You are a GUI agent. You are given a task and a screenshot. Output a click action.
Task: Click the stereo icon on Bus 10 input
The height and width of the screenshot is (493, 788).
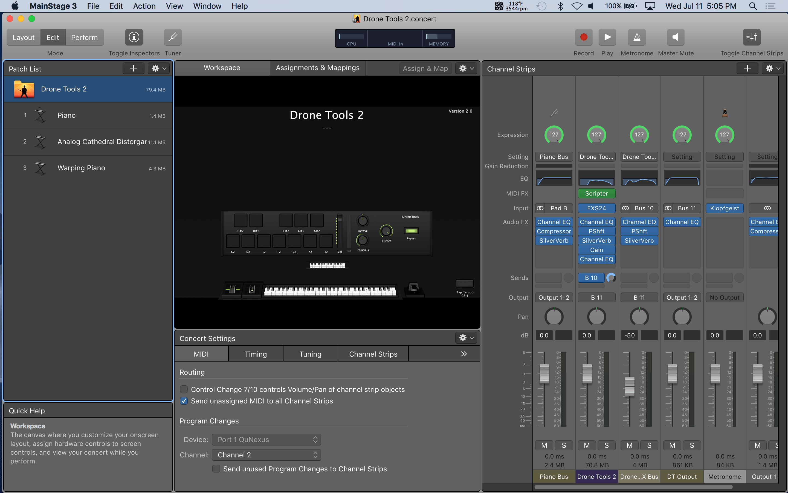coord(625,208)
